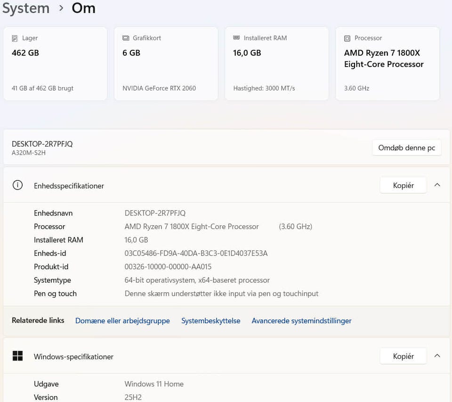Click the Installeret RAM row label in specifications

coord(58,240)
